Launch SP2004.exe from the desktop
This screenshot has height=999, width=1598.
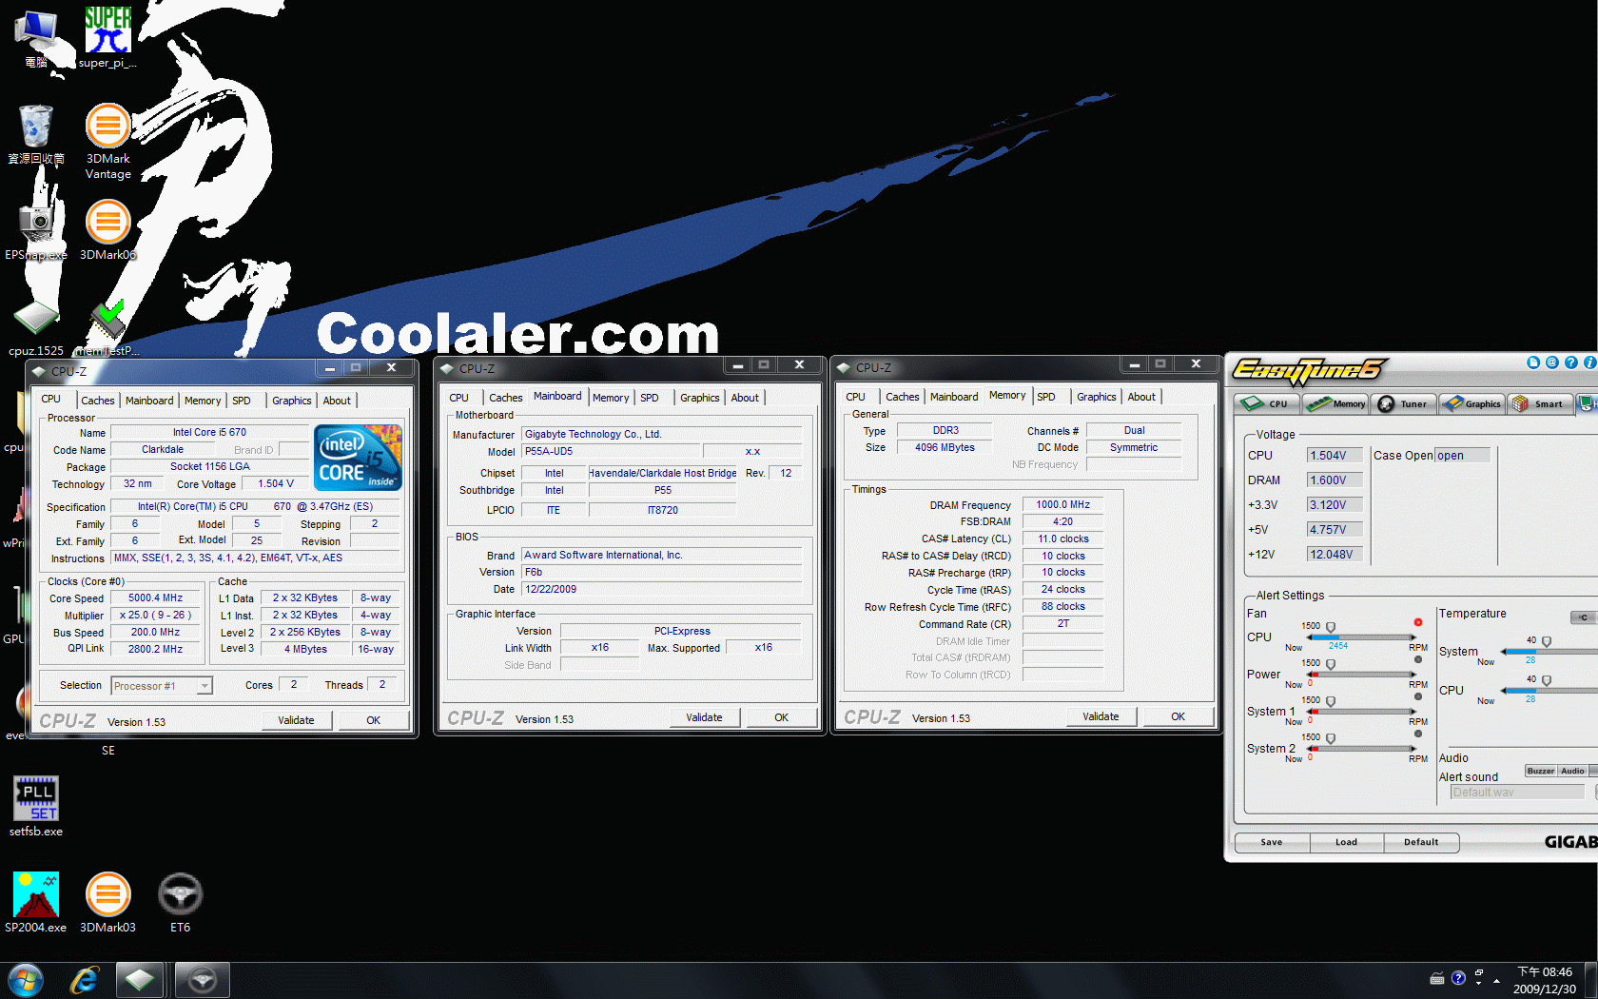pos(36,902)
